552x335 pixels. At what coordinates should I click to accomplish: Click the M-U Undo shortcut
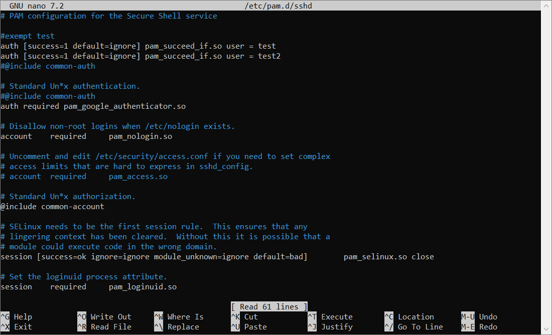coord(479,317)
